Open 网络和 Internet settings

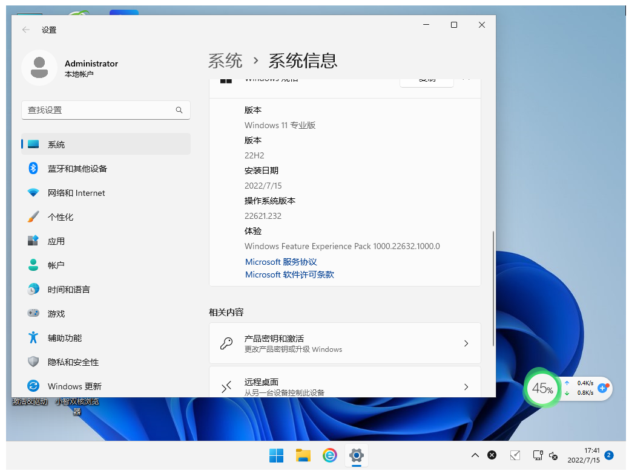[106, 193]
